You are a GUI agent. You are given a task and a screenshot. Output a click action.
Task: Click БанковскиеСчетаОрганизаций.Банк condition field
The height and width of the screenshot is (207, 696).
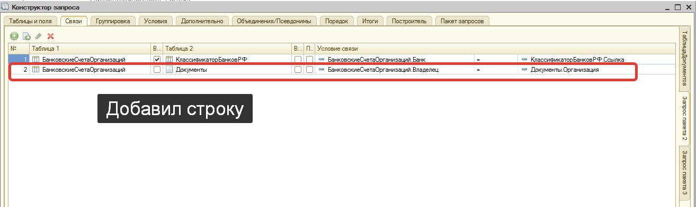[395, 60]
